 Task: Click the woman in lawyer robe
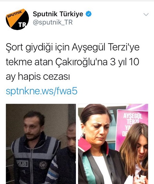coord(98,144)
